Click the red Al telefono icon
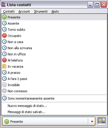 [4, 60]
